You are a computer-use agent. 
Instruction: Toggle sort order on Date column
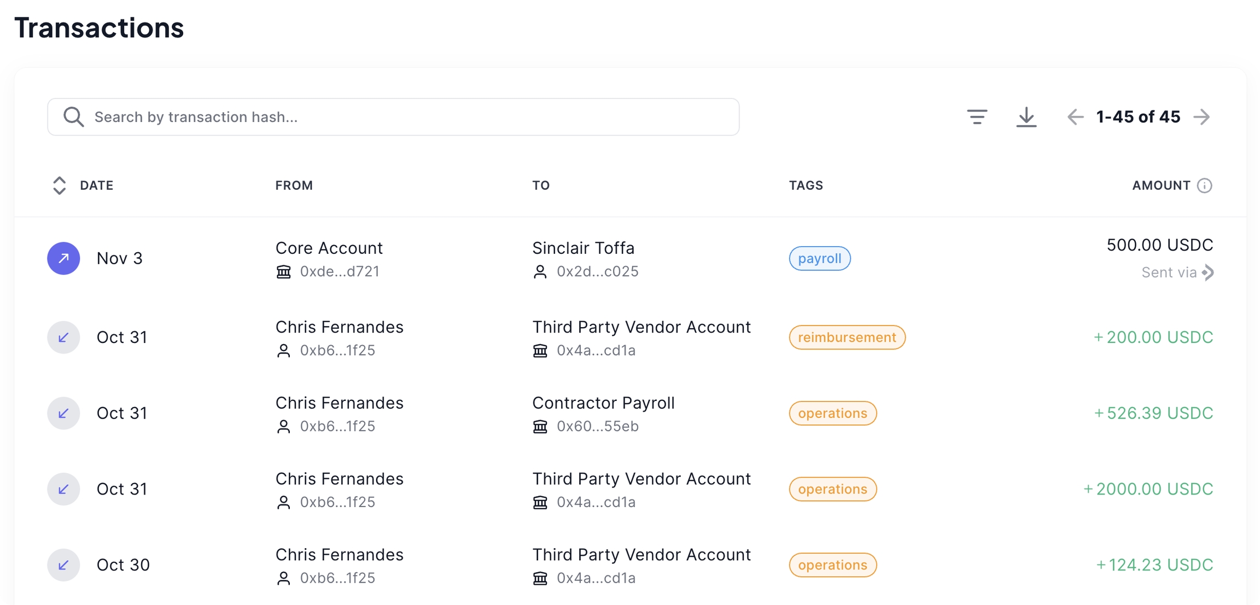[59, 185]
